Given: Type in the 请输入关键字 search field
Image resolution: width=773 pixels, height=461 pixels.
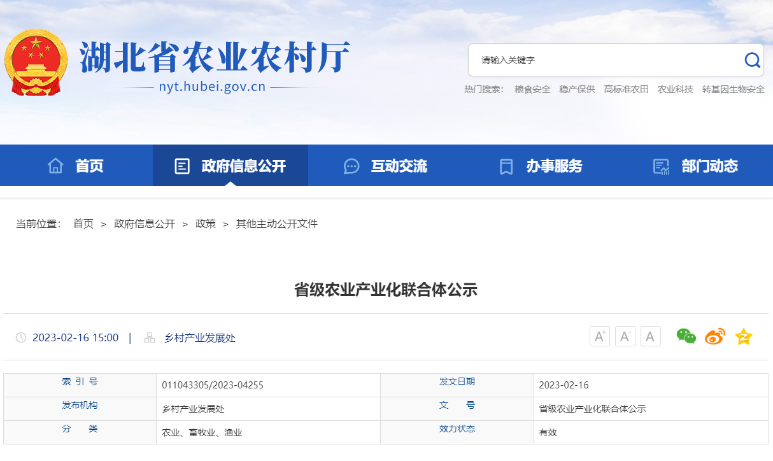Looking at the screenshot, I should pos(605,60).
